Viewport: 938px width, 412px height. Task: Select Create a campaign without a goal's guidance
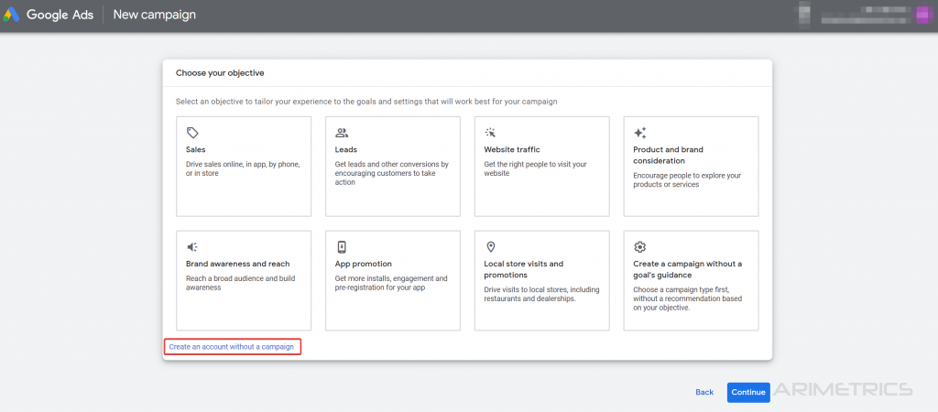(x=687, y=269)
